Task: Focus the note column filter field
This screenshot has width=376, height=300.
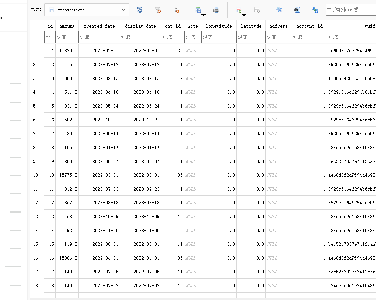Action: pos(193,37)
